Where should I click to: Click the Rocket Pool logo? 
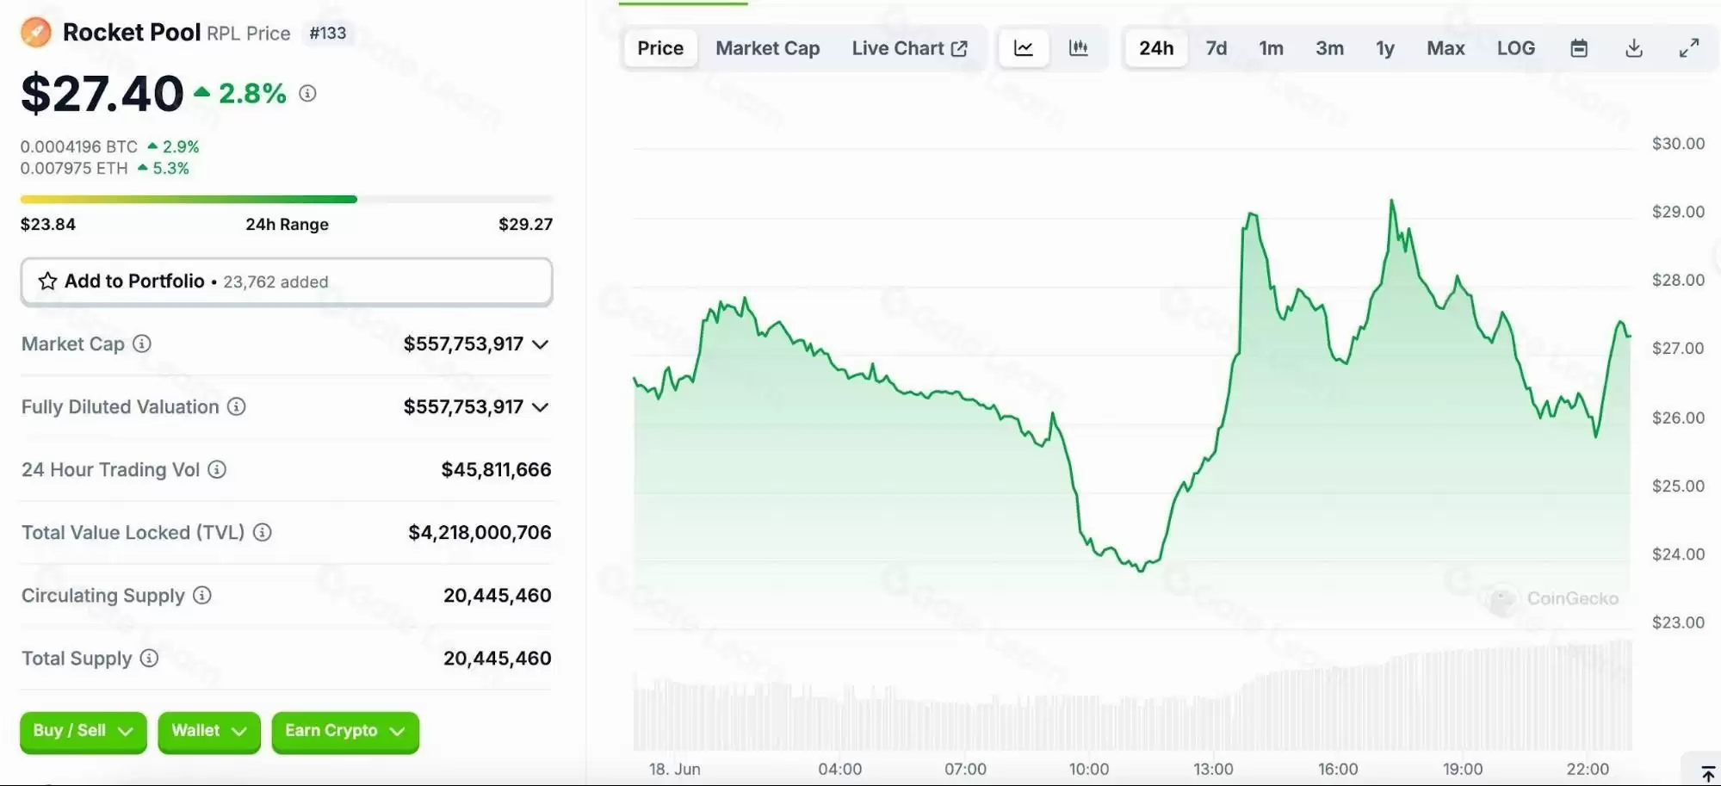click(36, 32)
